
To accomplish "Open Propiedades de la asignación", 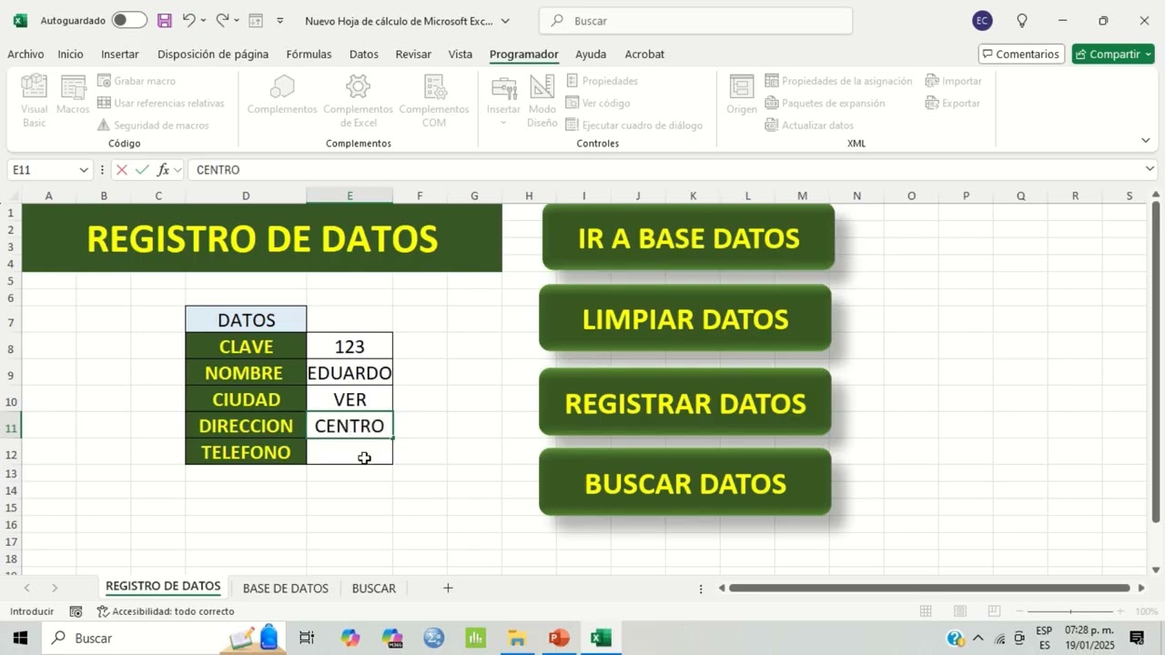I will (838, 81).
